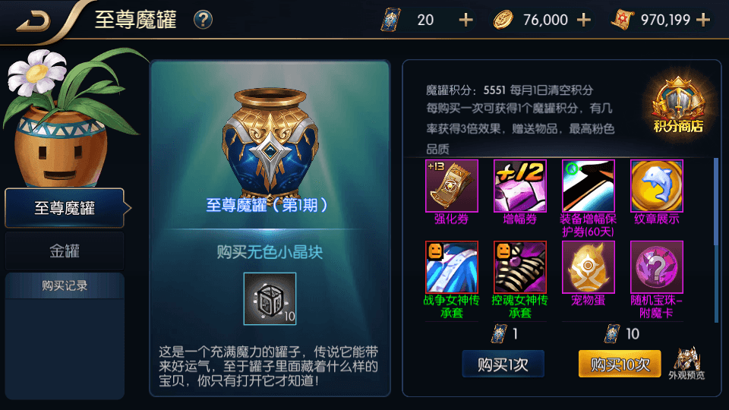The image size is (729, 410).
Task: Click the 购买10次 button
Action: (x=620, y=364)
